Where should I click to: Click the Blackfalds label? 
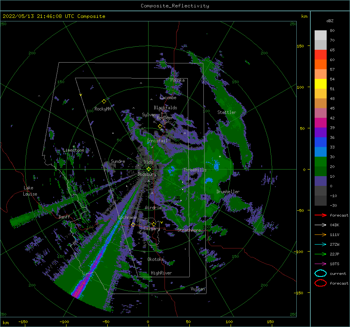pos(165,108)
